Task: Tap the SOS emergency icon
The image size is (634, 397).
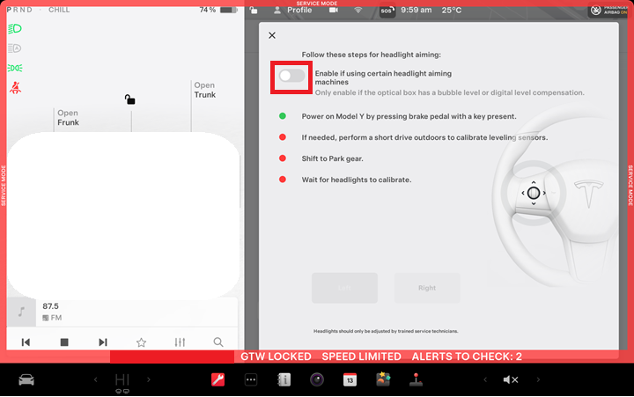Action: (x=387, y=11)
